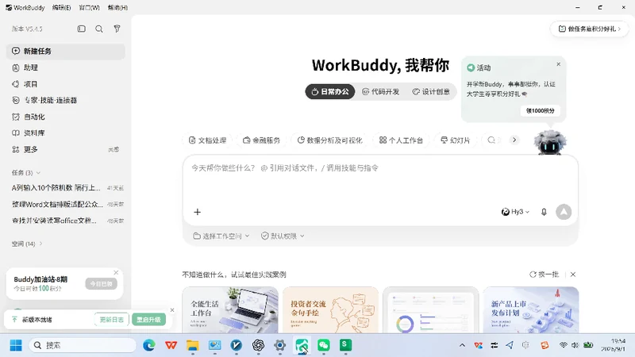
Task: Open the green S spreadsheet app
Action: pos(345,345)
